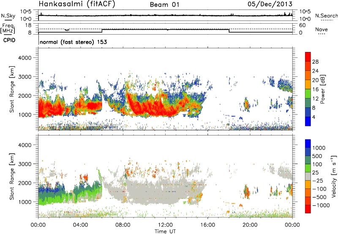Select the '04:00' time tick label

pyautogui.click(x=80, y=225)
